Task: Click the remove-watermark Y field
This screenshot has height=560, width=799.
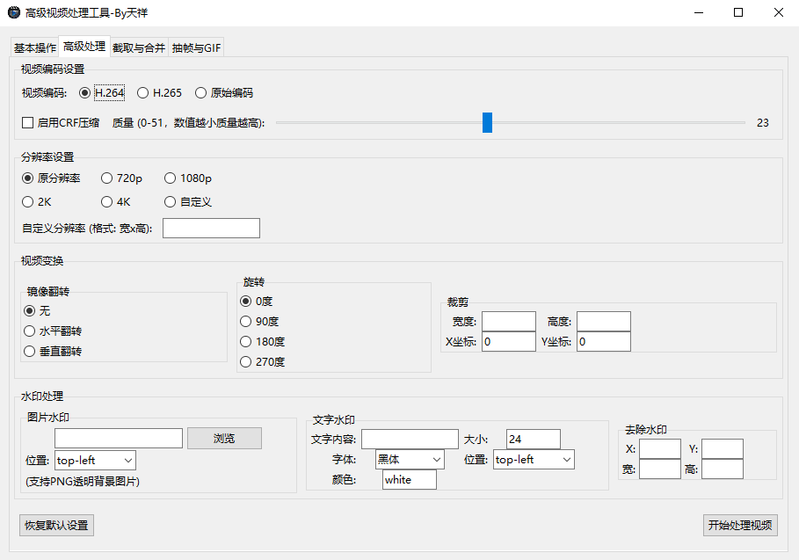Action: 723,449
